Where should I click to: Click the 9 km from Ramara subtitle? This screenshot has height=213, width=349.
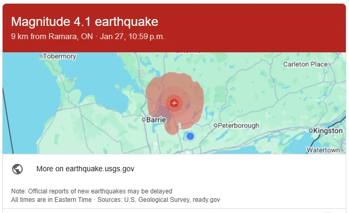pyautogui.click(x=88, y=36)
